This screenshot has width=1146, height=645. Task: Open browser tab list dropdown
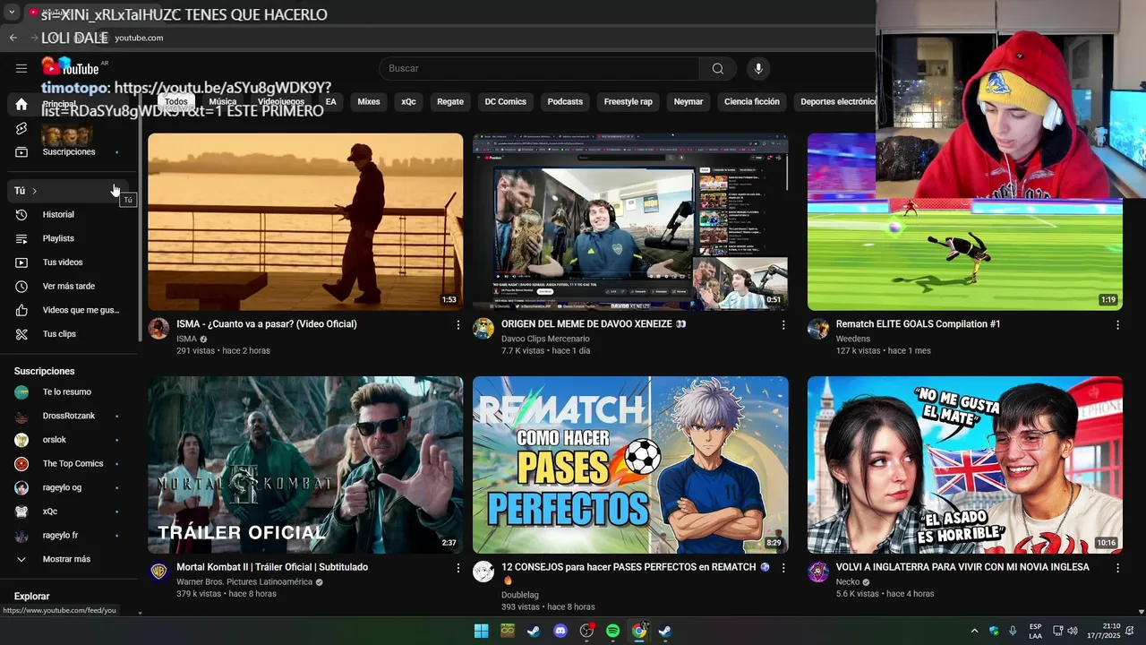tap(12, 13)
